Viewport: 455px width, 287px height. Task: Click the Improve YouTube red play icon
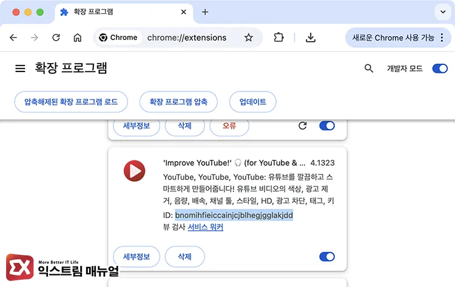[134, 171]
